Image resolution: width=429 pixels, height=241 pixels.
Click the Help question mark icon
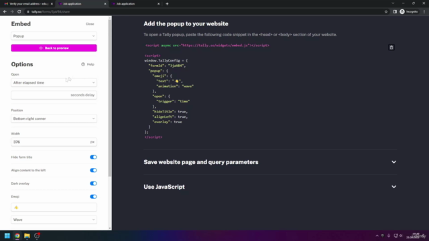pyautogui.click(x=83, y=64)
